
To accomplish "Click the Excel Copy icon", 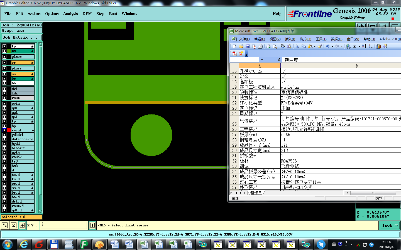I will 304,46.
